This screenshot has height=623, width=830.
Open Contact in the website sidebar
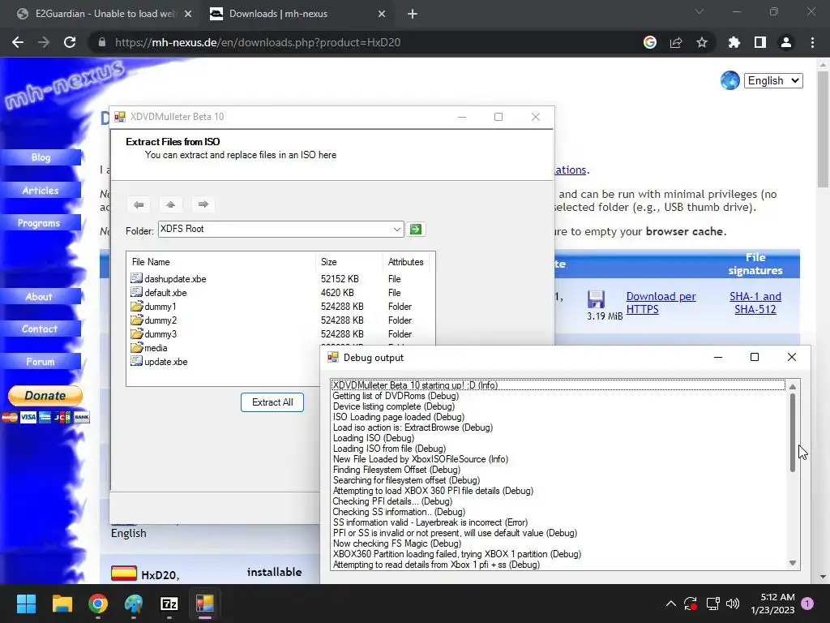[x=41, y=329]
